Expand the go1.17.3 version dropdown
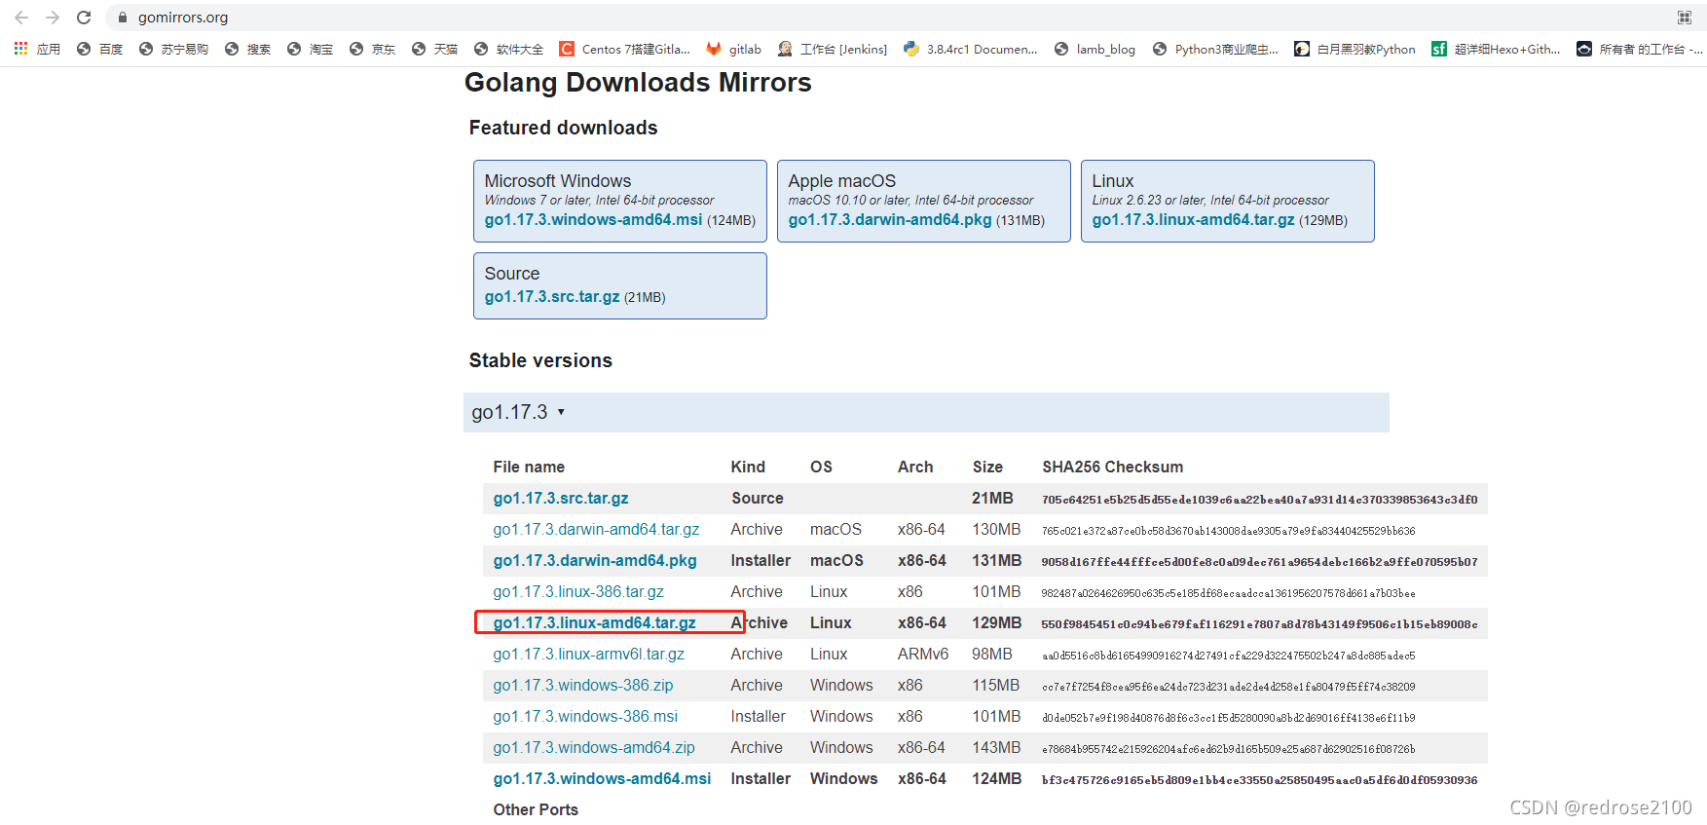Viewport: 1707px width, 825px height. (x=518, y=412)
